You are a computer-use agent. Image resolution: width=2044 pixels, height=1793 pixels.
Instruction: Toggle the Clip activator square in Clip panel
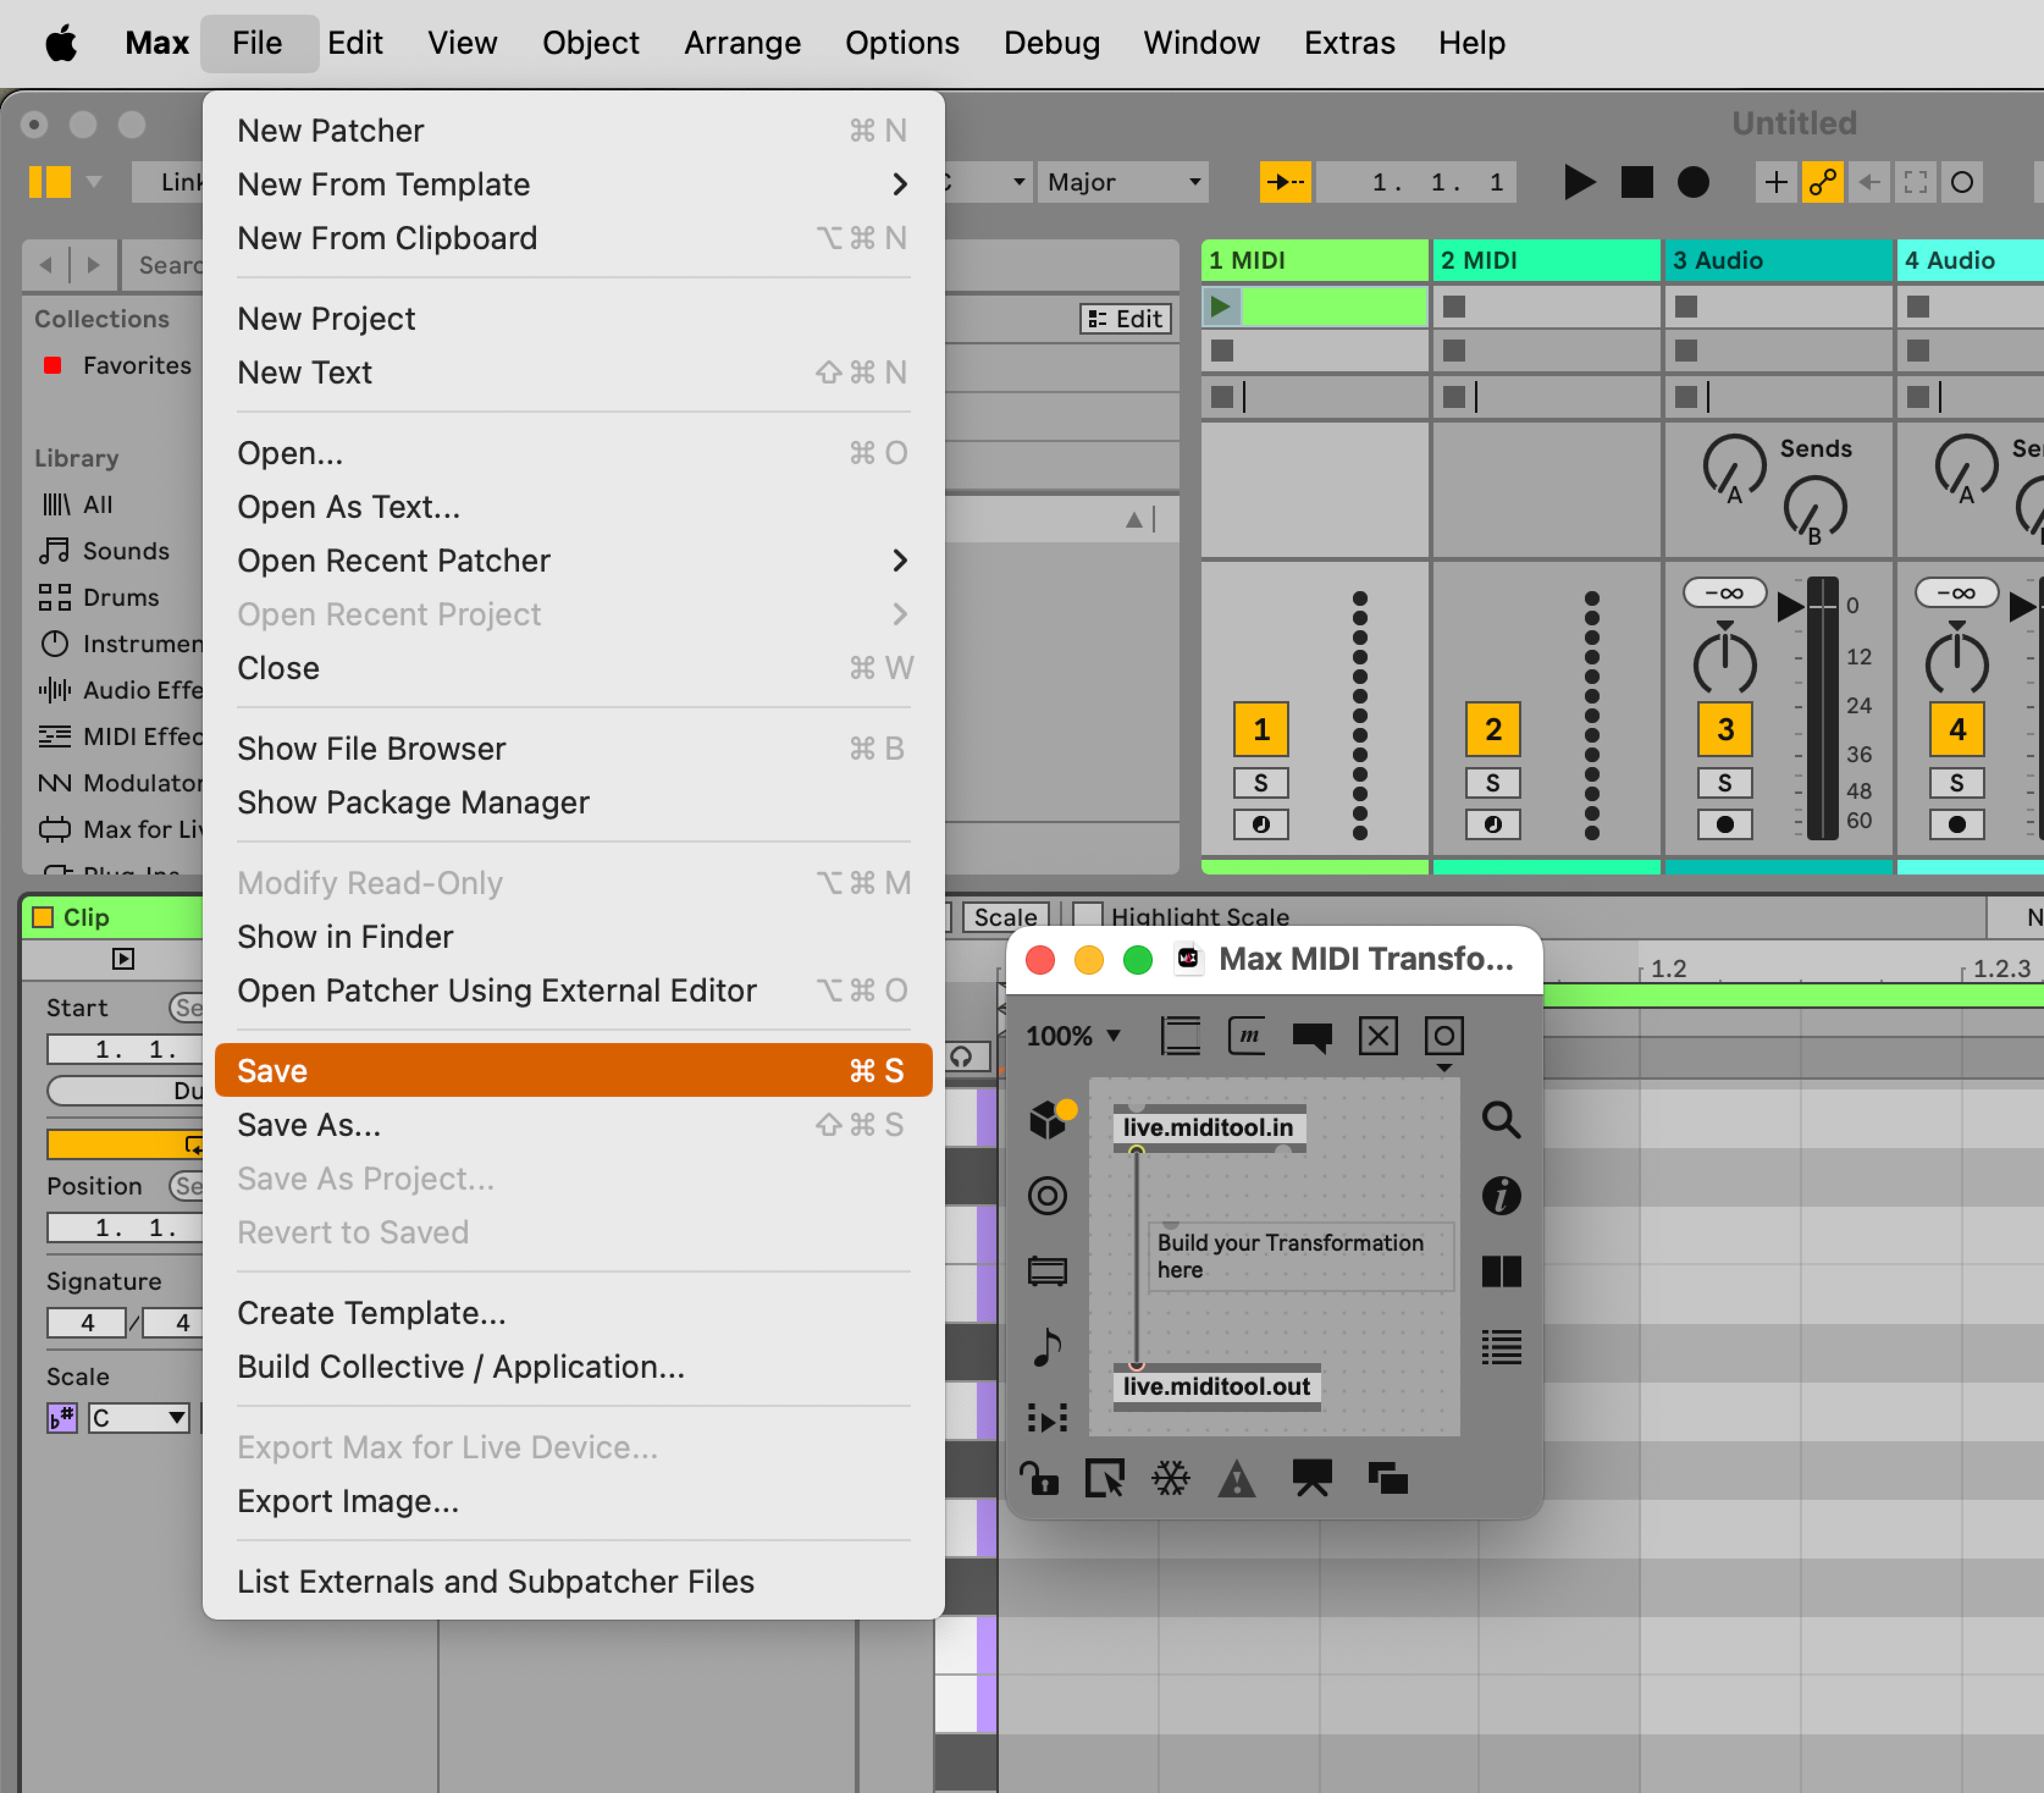pos(43,917)
